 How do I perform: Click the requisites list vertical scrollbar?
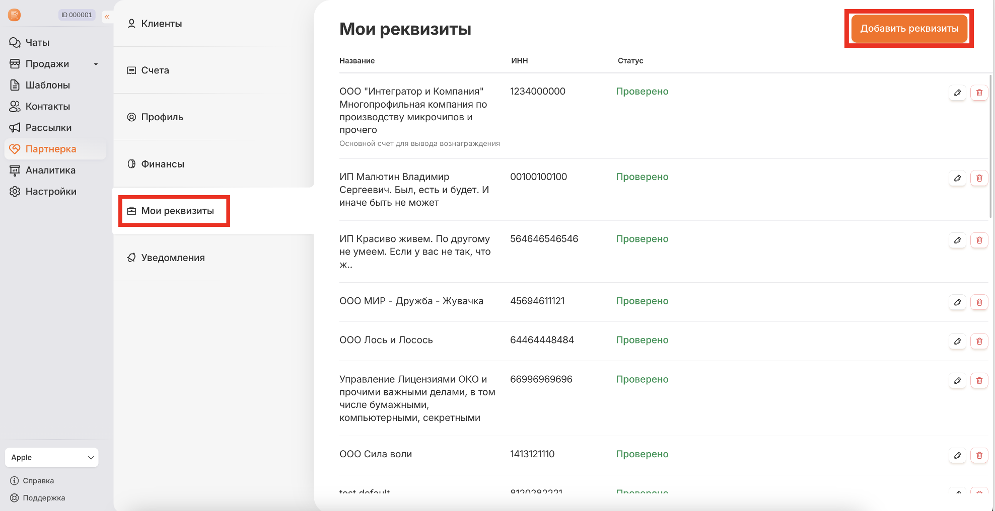pos(990,146)
